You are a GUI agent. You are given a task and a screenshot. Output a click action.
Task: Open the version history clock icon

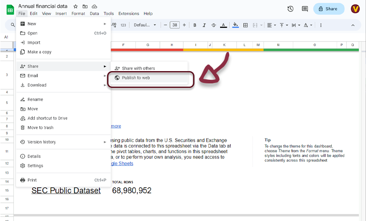(x=290, y=9)
